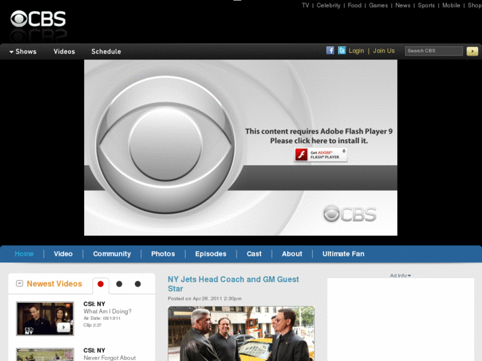Click the 'Never Forgot About' video thumbnail
482x361 pixels.
(x=45, y=354)
